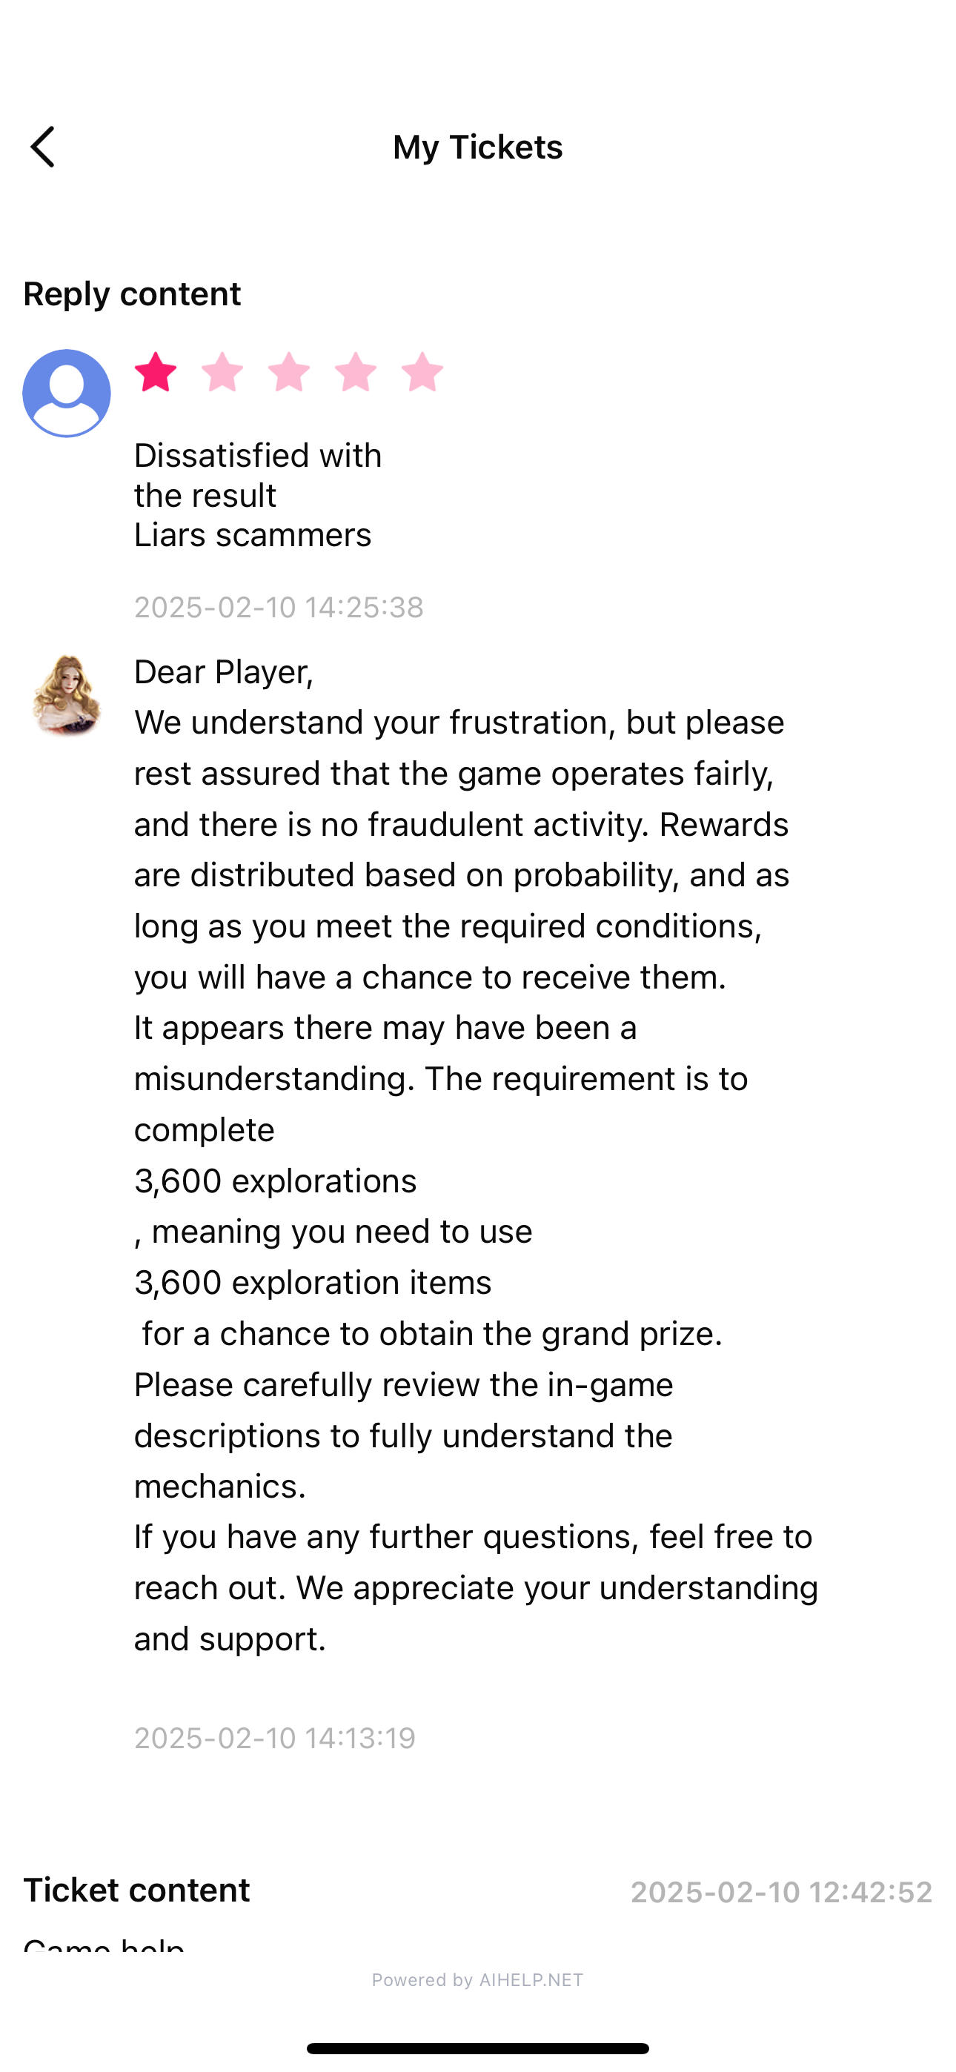The width and height of the screenshot is (956, 2072).
Task: Select the third rating star
Action: 289,373
